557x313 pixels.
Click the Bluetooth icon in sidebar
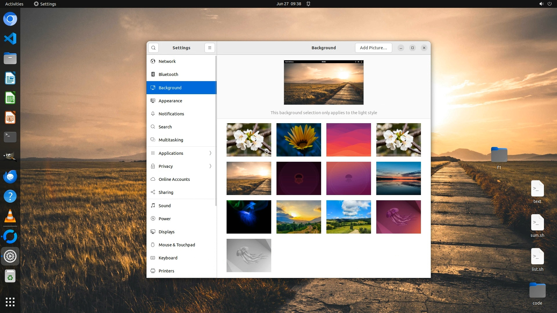tap(153, 74)
